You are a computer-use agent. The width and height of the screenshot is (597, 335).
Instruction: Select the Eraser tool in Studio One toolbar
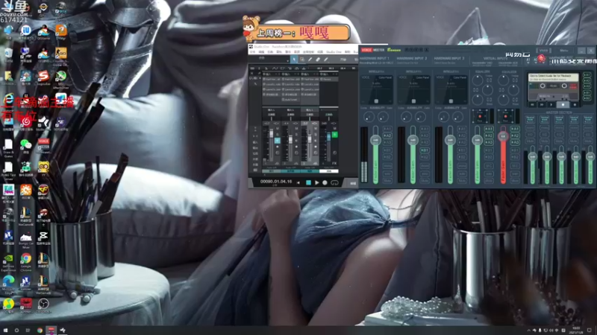(x=318, y=60)
